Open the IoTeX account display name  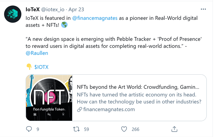pyautogui.click(x=33, y=9)
